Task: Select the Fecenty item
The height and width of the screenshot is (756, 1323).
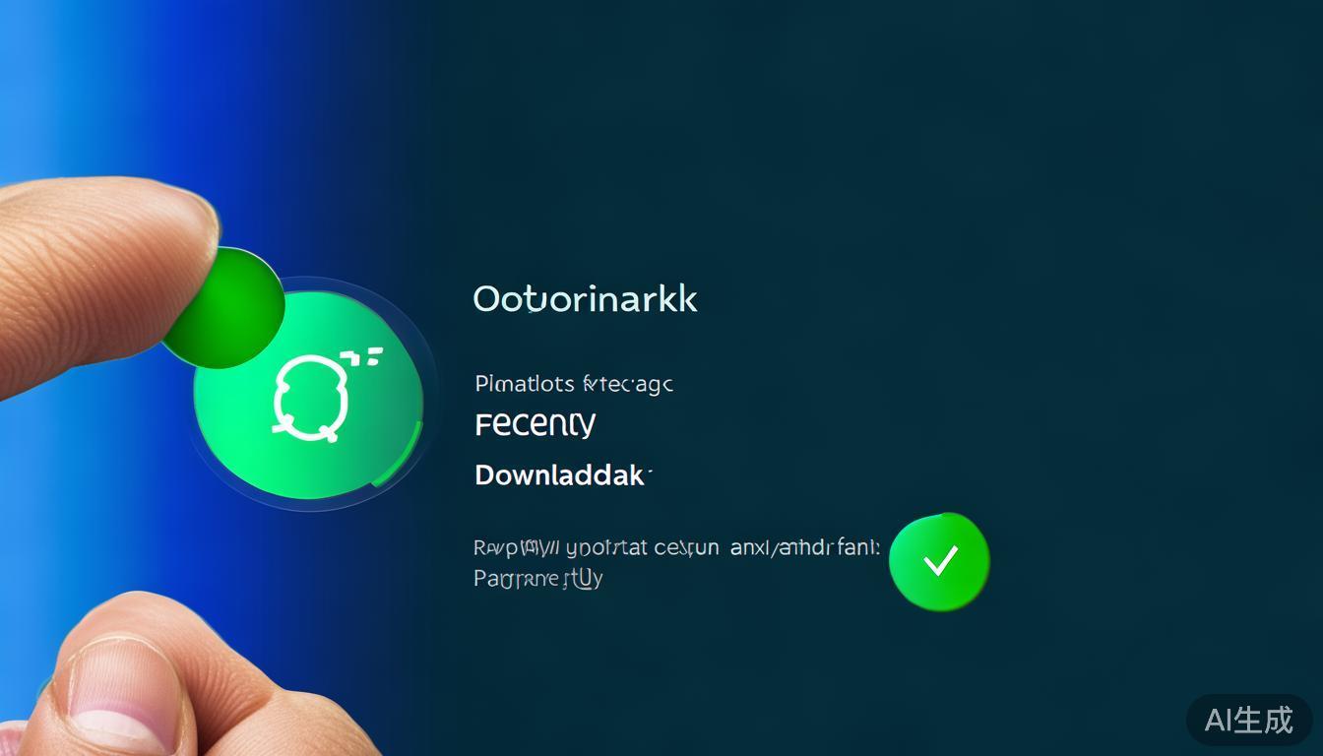Action: click(535, 425)
